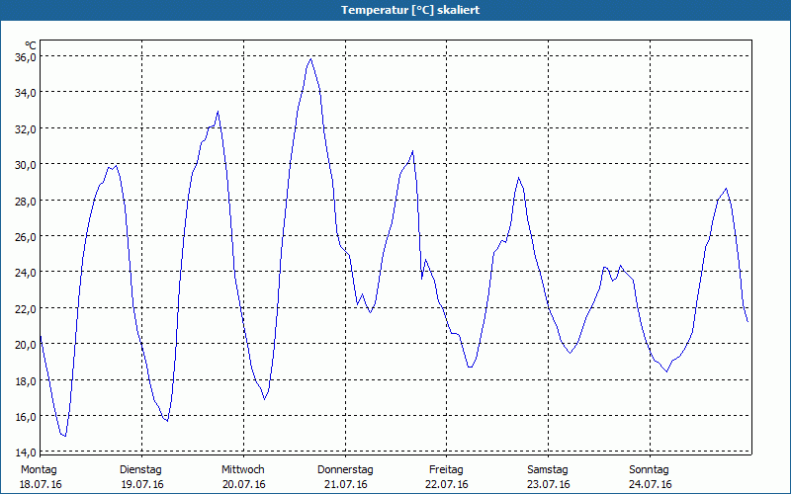791x494 pixels.
Task: Click the lowest temperature dip on Montag
Action: tap(65, 436)
